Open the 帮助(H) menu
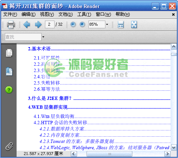Viewport: 178px width, 158px height. click(123, 14)
